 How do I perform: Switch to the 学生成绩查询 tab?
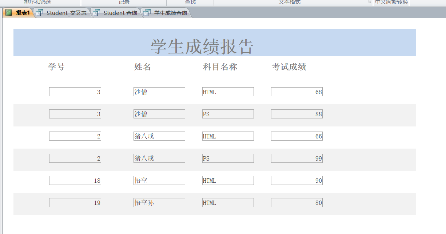pos(170,13)
